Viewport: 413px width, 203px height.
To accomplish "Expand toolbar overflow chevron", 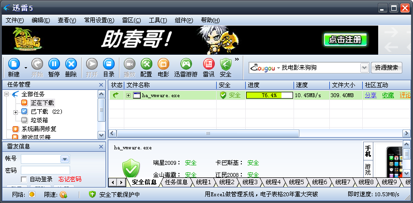I will pyautogui.click(x=237, y=59).
